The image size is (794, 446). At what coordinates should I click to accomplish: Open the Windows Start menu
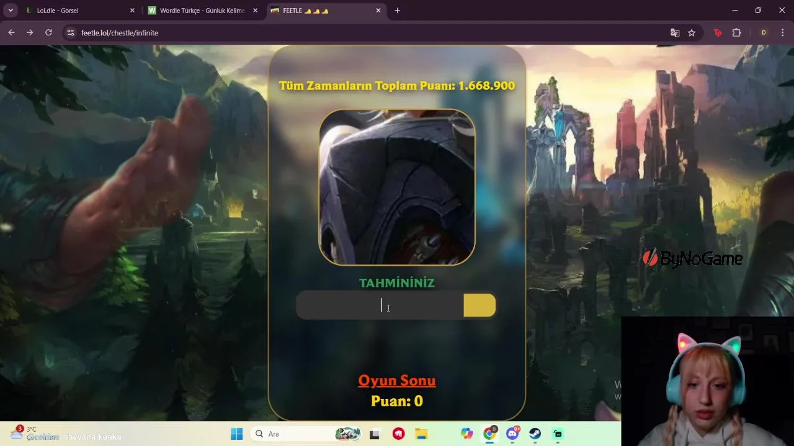[236, 434]
